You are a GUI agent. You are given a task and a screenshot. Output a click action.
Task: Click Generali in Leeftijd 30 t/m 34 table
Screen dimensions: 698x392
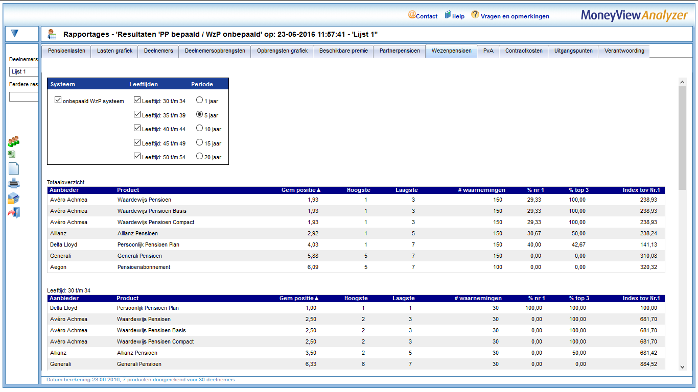click(x=60, y=364)
